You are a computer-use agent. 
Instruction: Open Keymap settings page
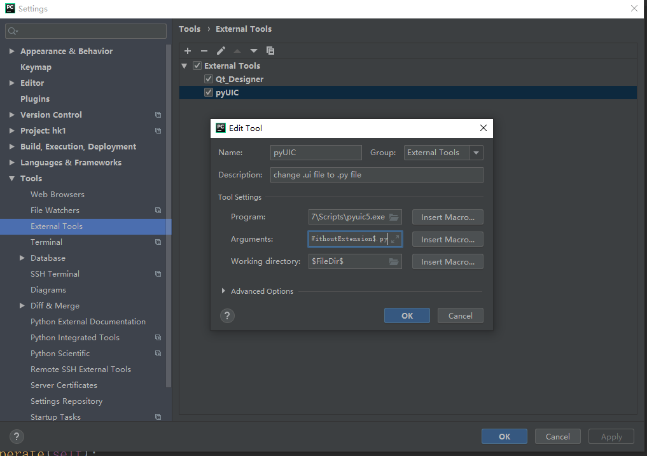[x=36, y=67]
